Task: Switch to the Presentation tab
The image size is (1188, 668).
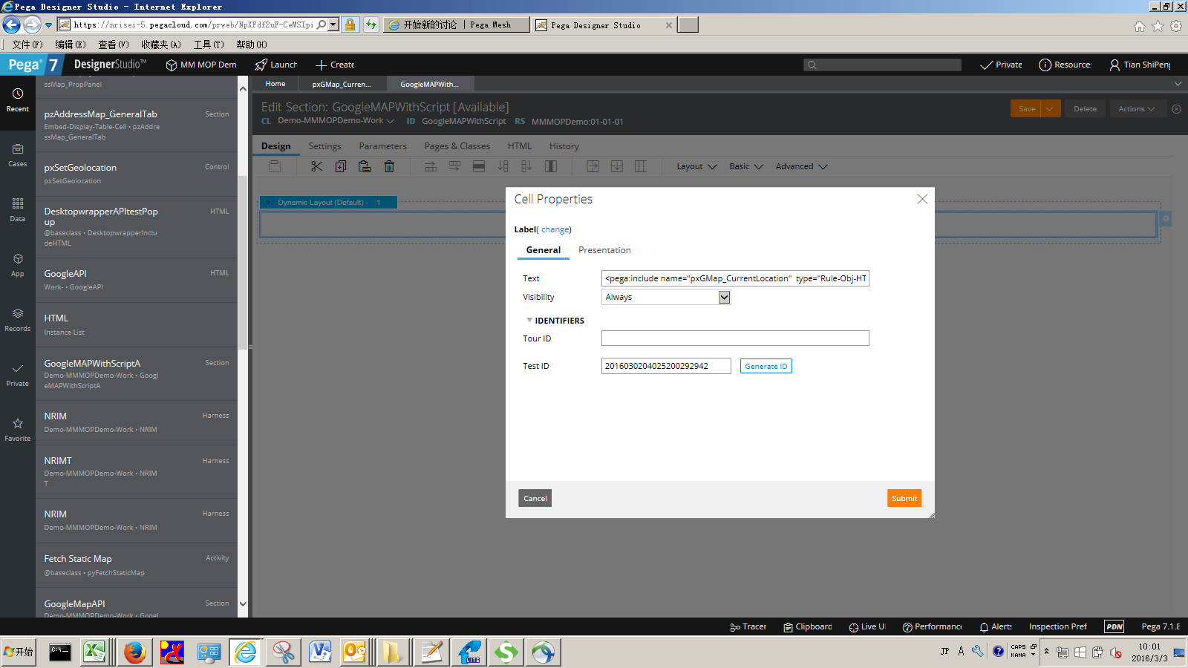Action: [x=604, y=250]
